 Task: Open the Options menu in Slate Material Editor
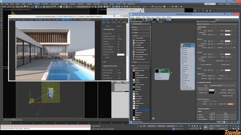click(158, 17)
